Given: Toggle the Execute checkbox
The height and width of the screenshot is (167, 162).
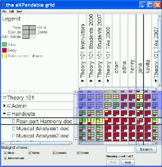Looking at the screenshot, I should pos(54,153).
